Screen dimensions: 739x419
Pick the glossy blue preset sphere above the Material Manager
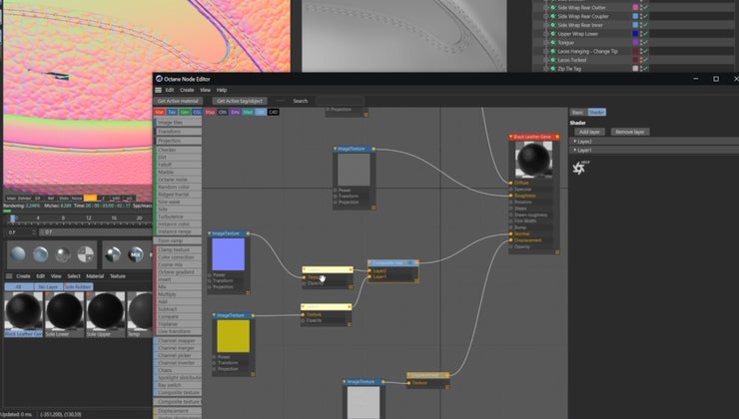coord(41,254)
